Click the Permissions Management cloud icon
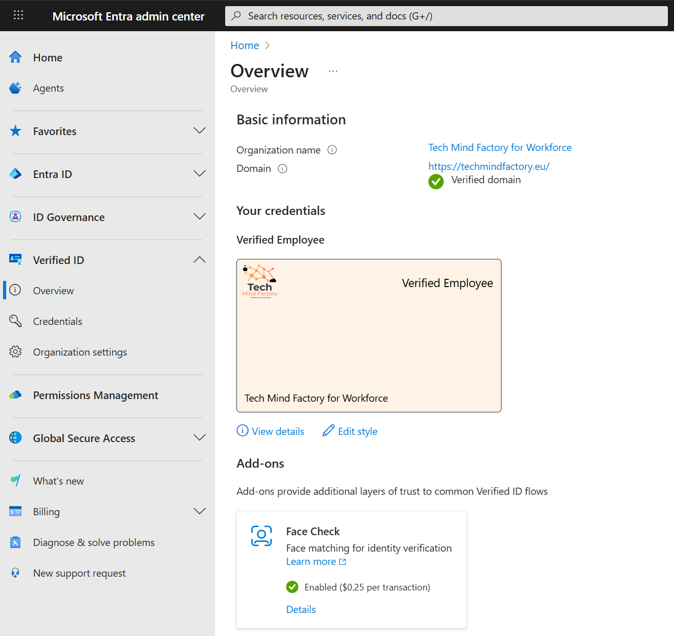Viewport: 674px width, 636px height. (x=15, y=395)
